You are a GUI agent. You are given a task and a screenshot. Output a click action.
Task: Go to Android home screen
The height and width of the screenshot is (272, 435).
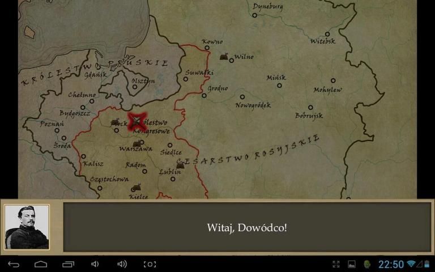click(x=41, y=264)
